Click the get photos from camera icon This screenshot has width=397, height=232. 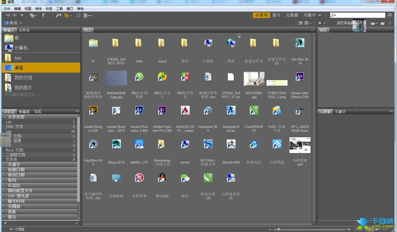pos(58,15)
